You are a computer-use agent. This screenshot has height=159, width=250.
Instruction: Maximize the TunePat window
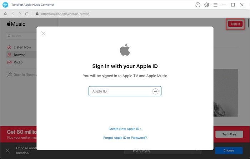tap(233, 5)
